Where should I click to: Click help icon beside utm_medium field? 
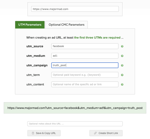tap(122, 56)
